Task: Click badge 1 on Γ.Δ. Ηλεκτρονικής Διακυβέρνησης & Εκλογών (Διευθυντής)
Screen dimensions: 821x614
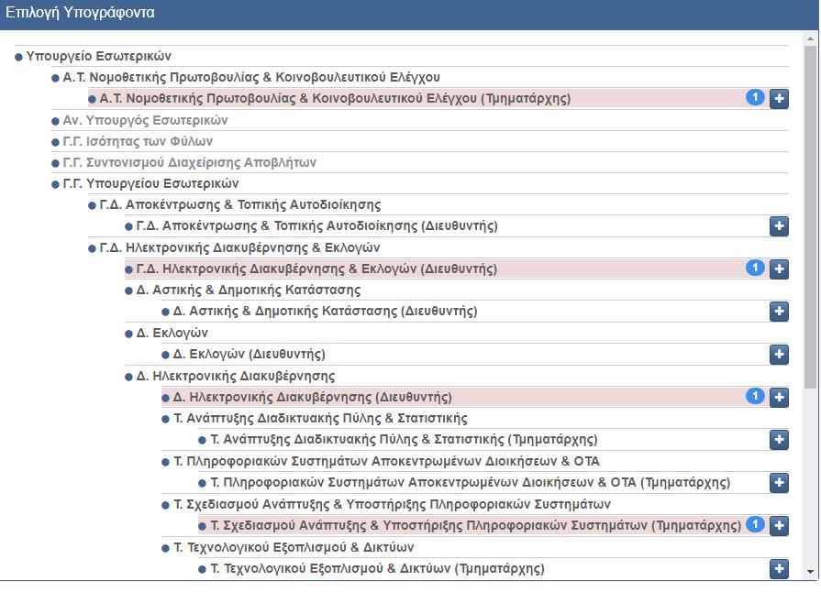Action: click(x=755, y=268)
